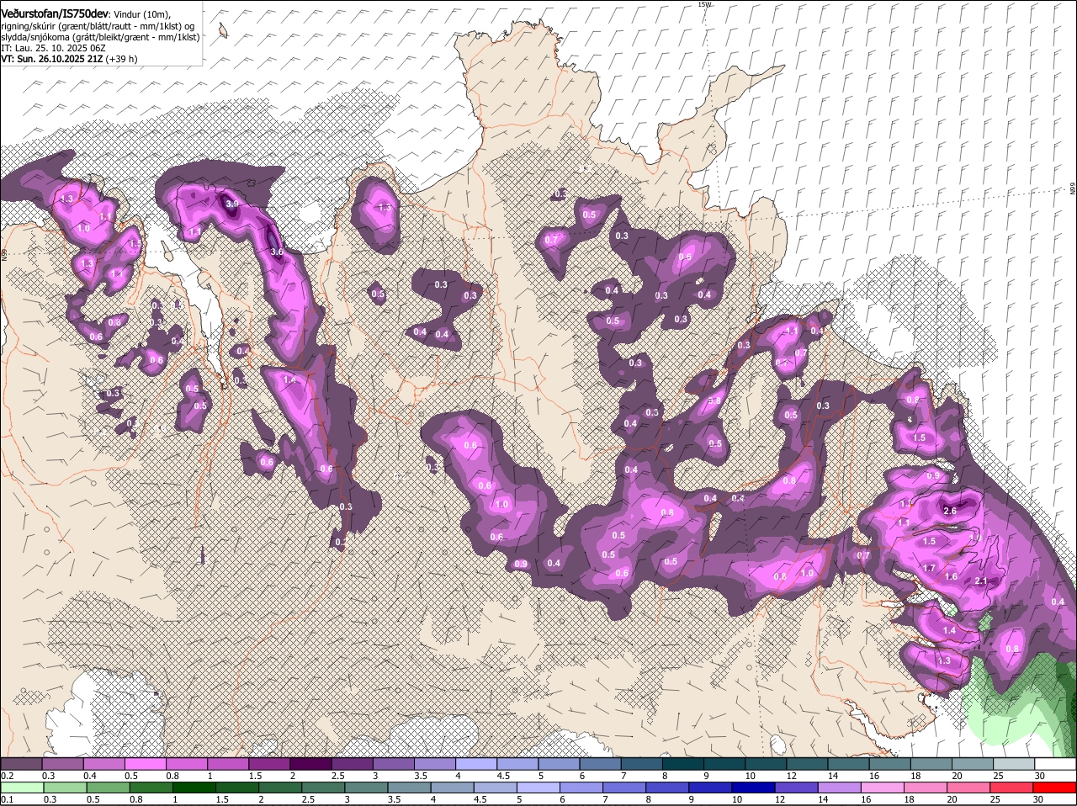The width and height of the screenshot is (1077, 806).
Task: Select the bright pink upper swatch between 0.5 and 0.8
Action: tap(146, 764)
